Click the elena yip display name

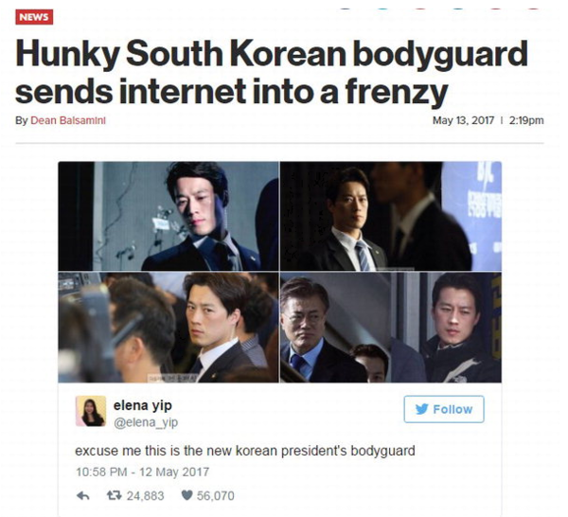coord(143,405)
